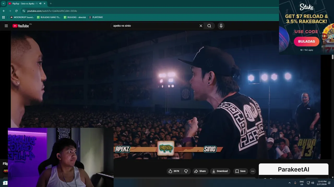Go forward with the browser forward arrow
The height and width of the screenshot is (187, 334).
click(10, 11)
